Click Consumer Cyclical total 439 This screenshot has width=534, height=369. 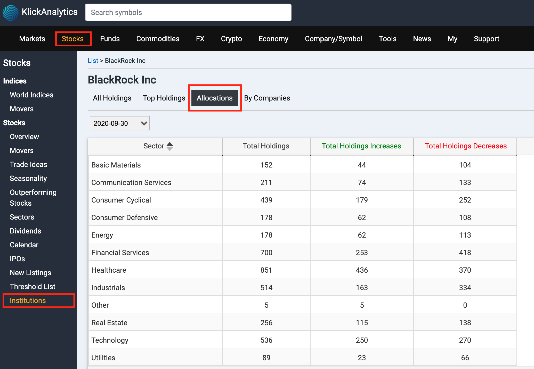266,200
